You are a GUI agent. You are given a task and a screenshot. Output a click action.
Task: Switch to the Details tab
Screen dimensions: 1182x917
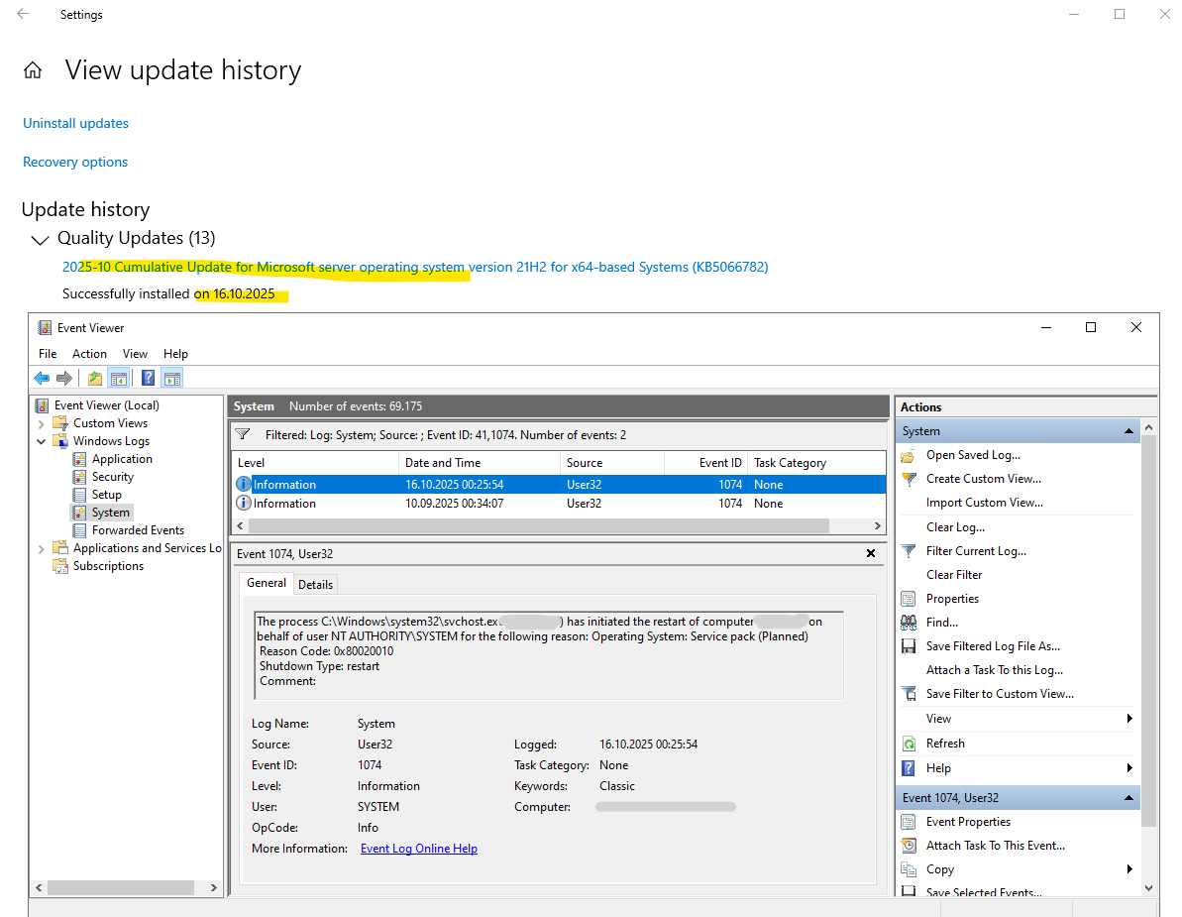coord(315,584)
